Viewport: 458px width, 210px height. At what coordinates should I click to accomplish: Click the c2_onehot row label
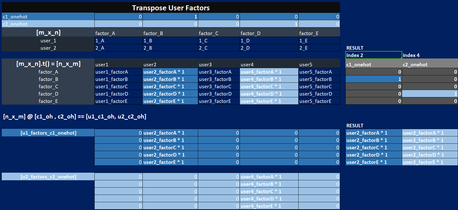click(48, 24)
